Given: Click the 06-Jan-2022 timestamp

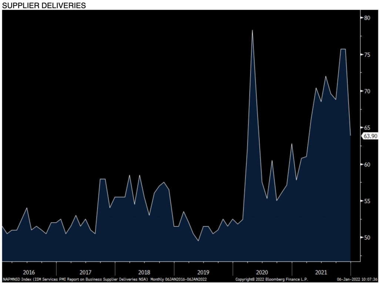Looking at the screenshot, I should coord(356,279).
